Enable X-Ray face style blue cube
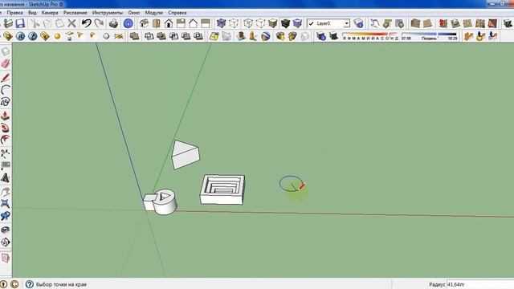This screenshot has height=289, width=514. pos(222,23)
